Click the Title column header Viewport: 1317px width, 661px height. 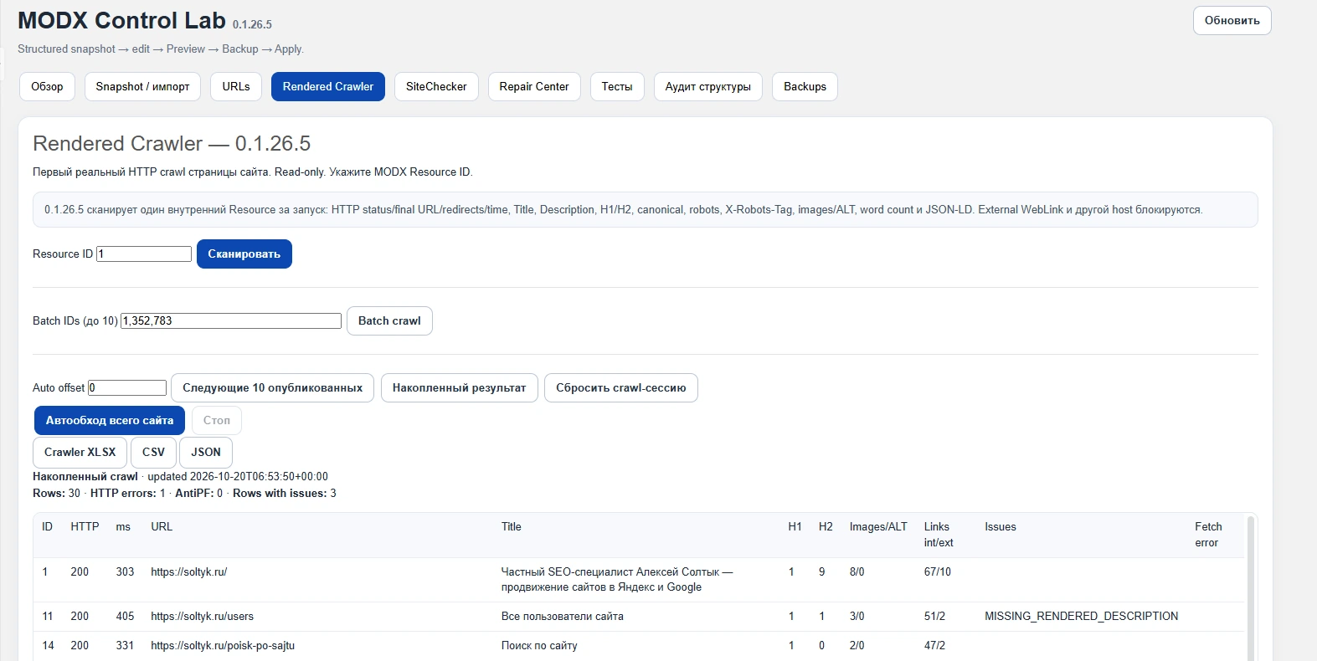(x=512, y=526)
